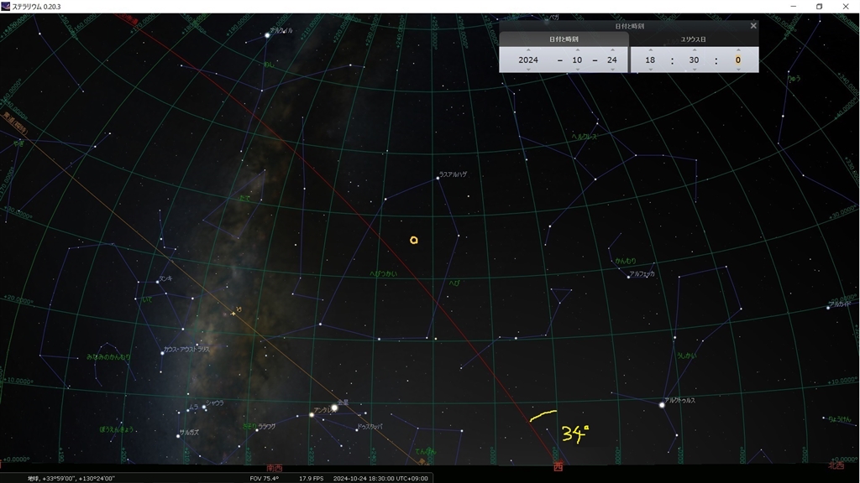The width and height of the screenshot is (860, 483).
Task: Click the day field showing 24
Action: pos(612,60)
